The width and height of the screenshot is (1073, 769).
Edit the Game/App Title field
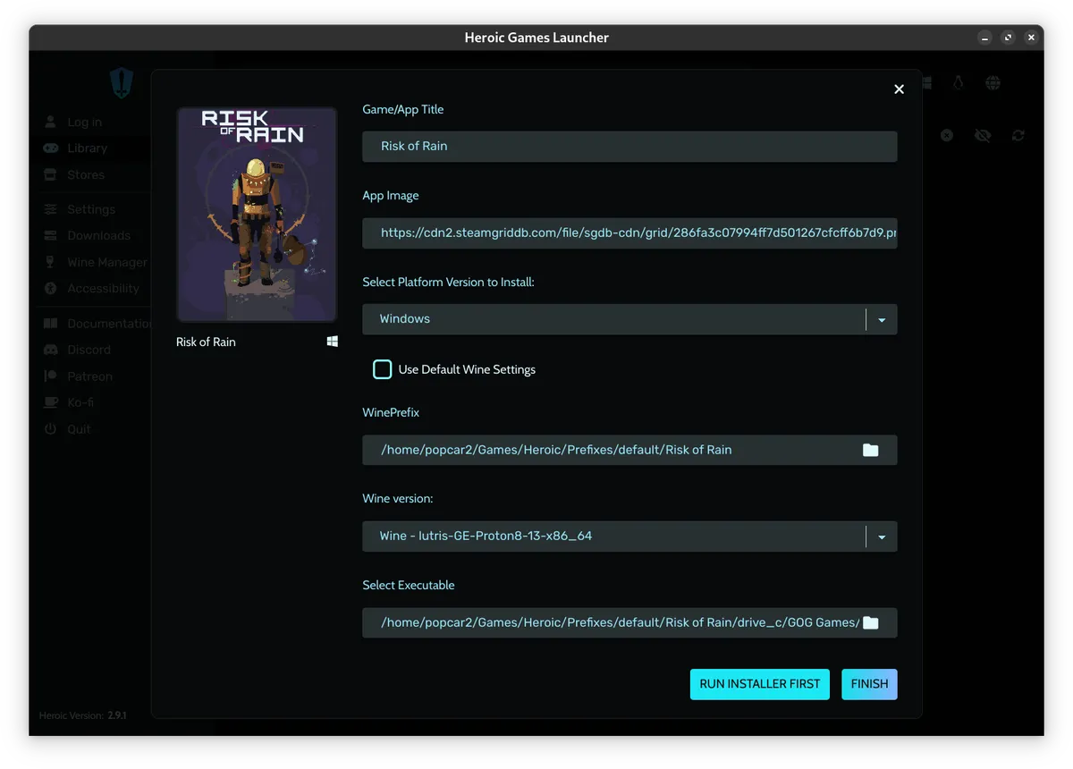[629, 147]
